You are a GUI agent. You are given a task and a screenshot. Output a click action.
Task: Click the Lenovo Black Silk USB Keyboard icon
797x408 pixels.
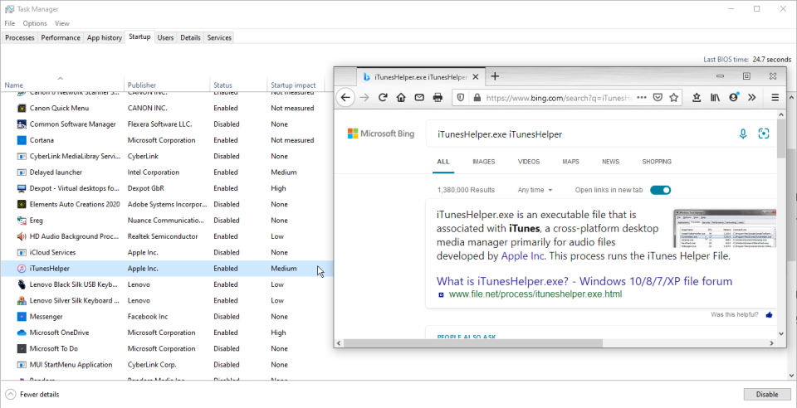[x=22, y=284]
